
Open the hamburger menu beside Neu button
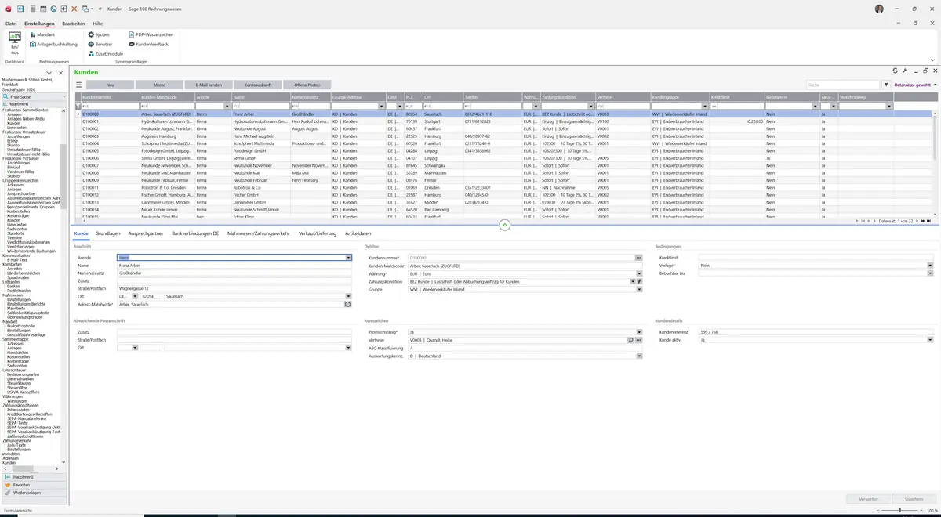click(78, 85)
